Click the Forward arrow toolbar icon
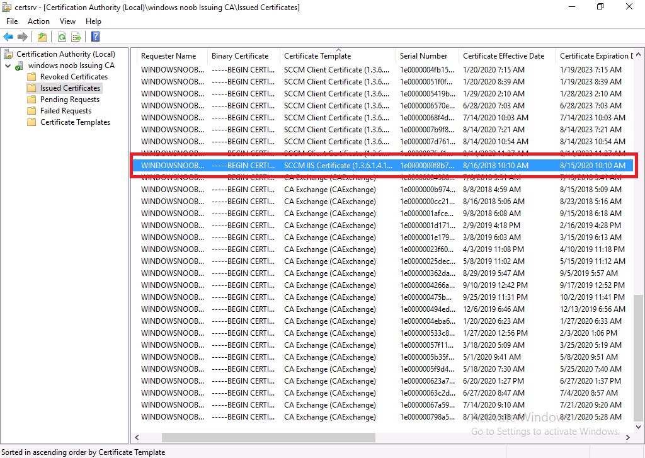The height and width of the screenshot is (458, 645). tap(23, 37)
